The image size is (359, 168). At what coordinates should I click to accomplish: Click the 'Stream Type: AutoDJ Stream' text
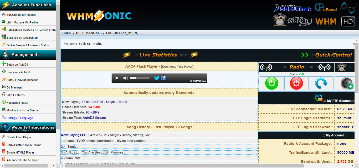84,118
